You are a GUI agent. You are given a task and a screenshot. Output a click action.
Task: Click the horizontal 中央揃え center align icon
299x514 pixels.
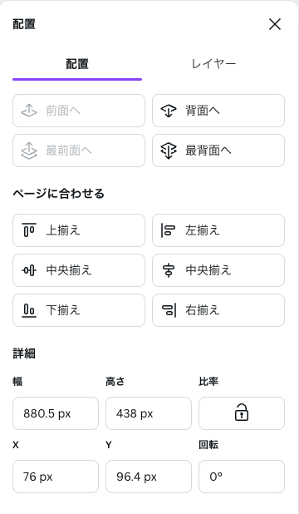[169, 270]
